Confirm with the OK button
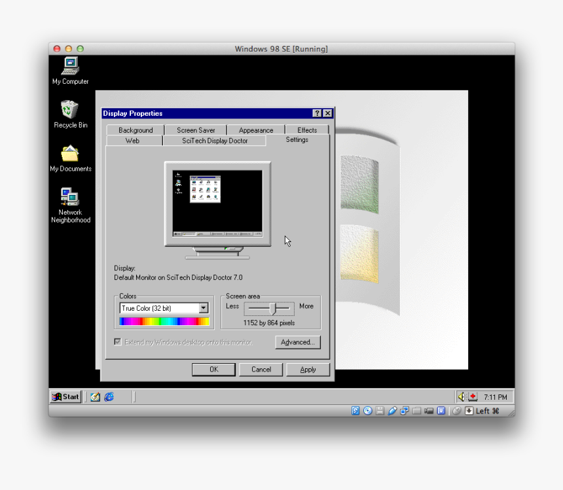The width and height of the screenshot is (563, 490). click(x=213, y=370)
